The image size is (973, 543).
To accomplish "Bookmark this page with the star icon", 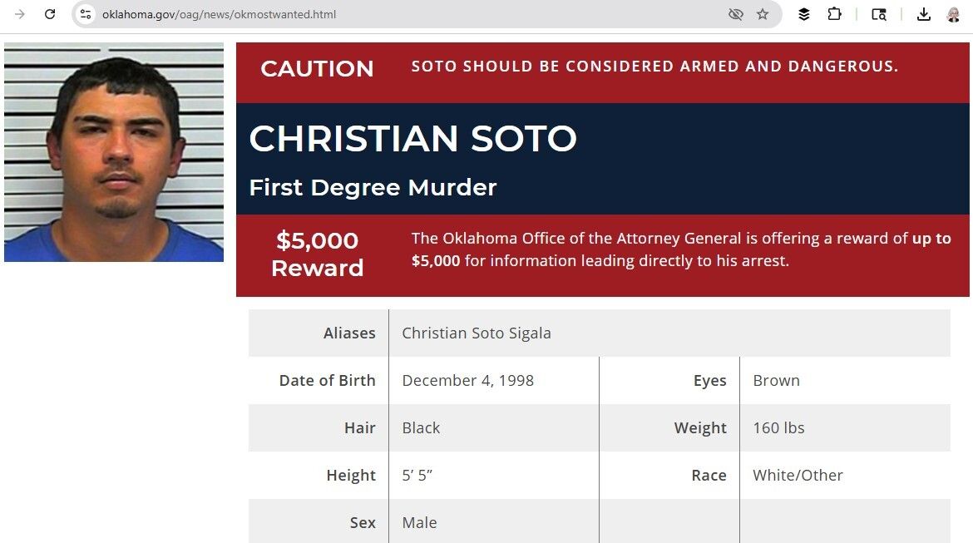I will coord(763,14).
